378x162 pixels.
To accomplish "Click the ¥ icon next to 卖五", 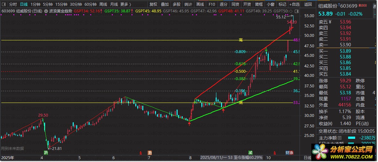I will pyautogui.click(x=330, y=22).
